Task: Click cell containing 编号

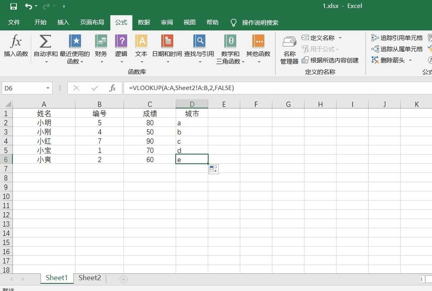Action: [99, 113]
